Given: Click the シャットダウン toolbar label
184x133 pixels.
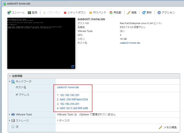Looking at the screenshot, I should (x=77, y=12).
